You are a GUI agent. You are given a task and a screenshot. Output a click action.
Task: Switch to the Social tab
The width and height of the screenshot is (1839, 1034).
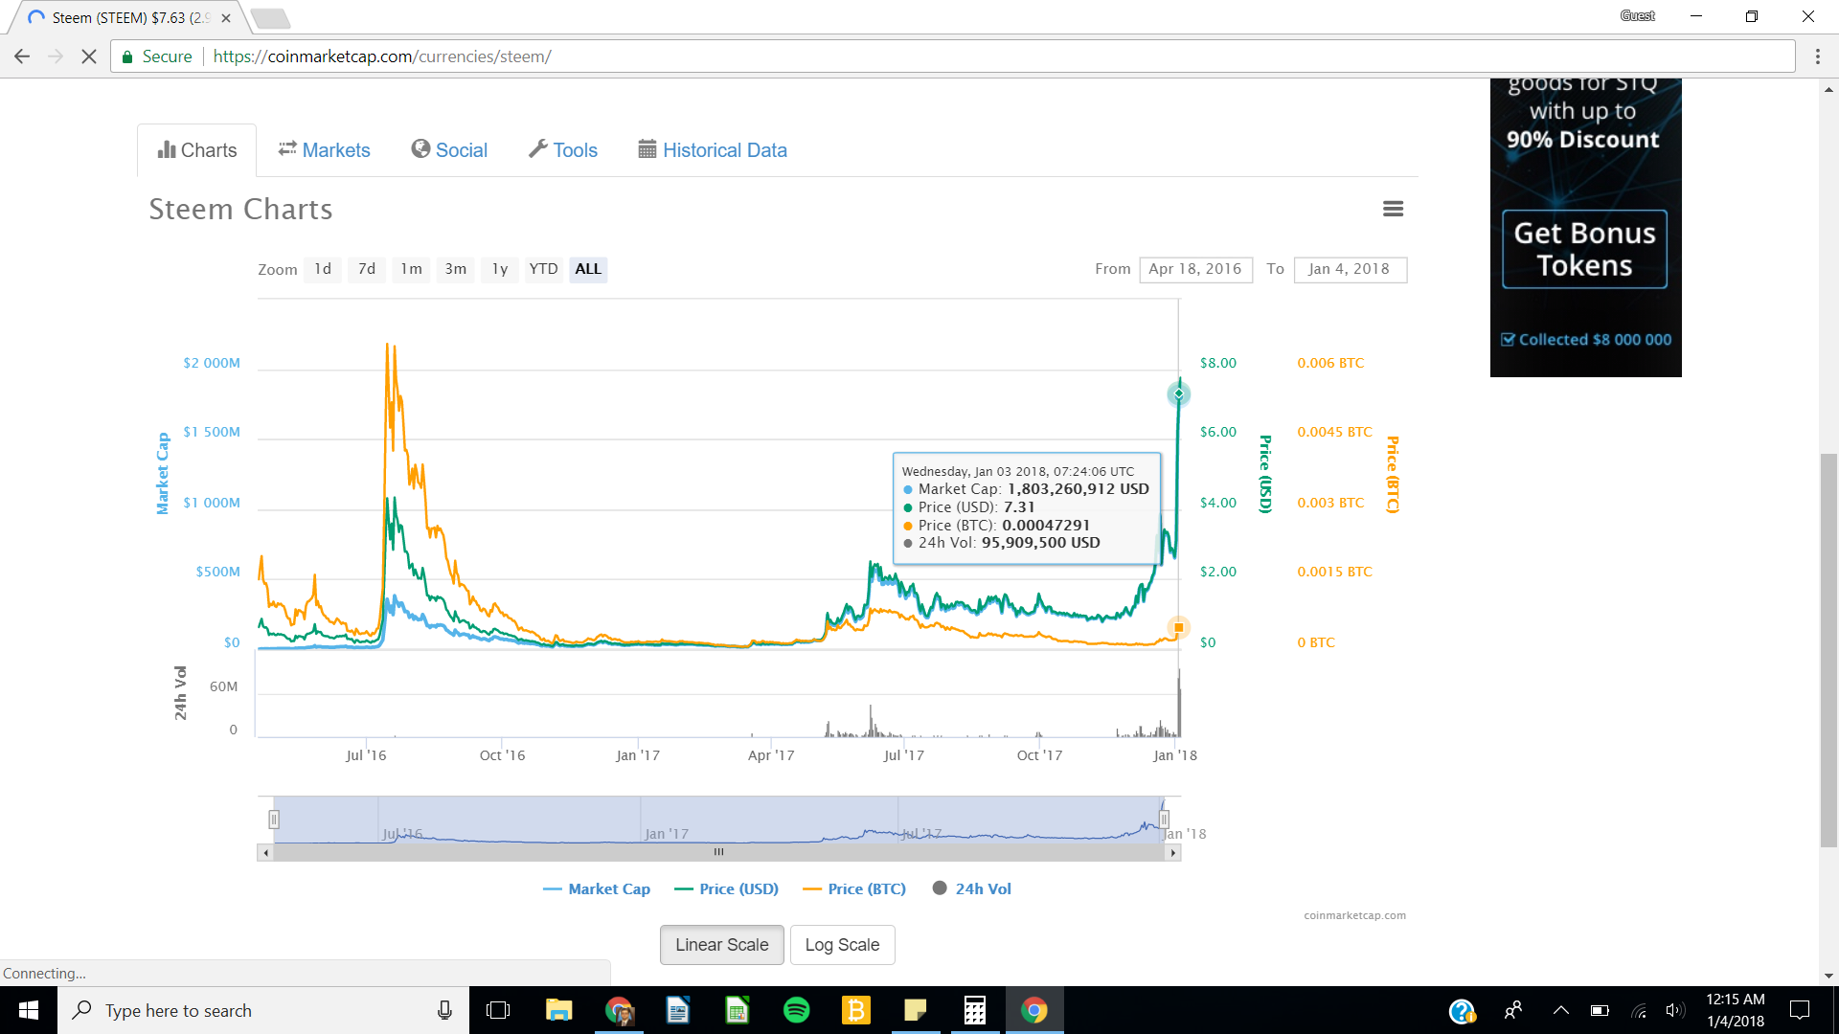click(x=449, y=150)
